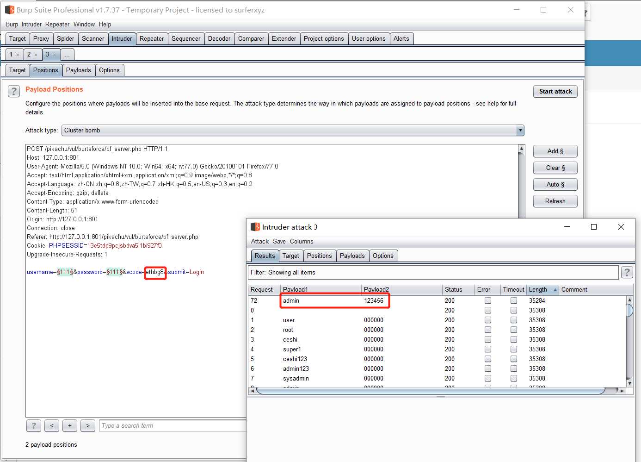Open the Repeater menu in menu bar
Screen dimensions: 641x462
click(x=57, y=24)
